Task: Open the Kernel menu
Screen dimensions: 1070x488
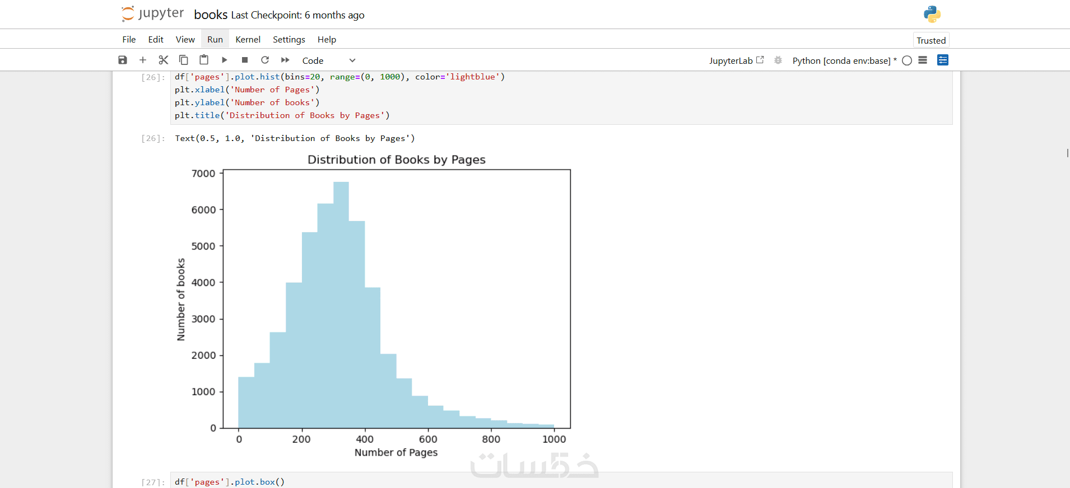Action: tap(248, 39)
